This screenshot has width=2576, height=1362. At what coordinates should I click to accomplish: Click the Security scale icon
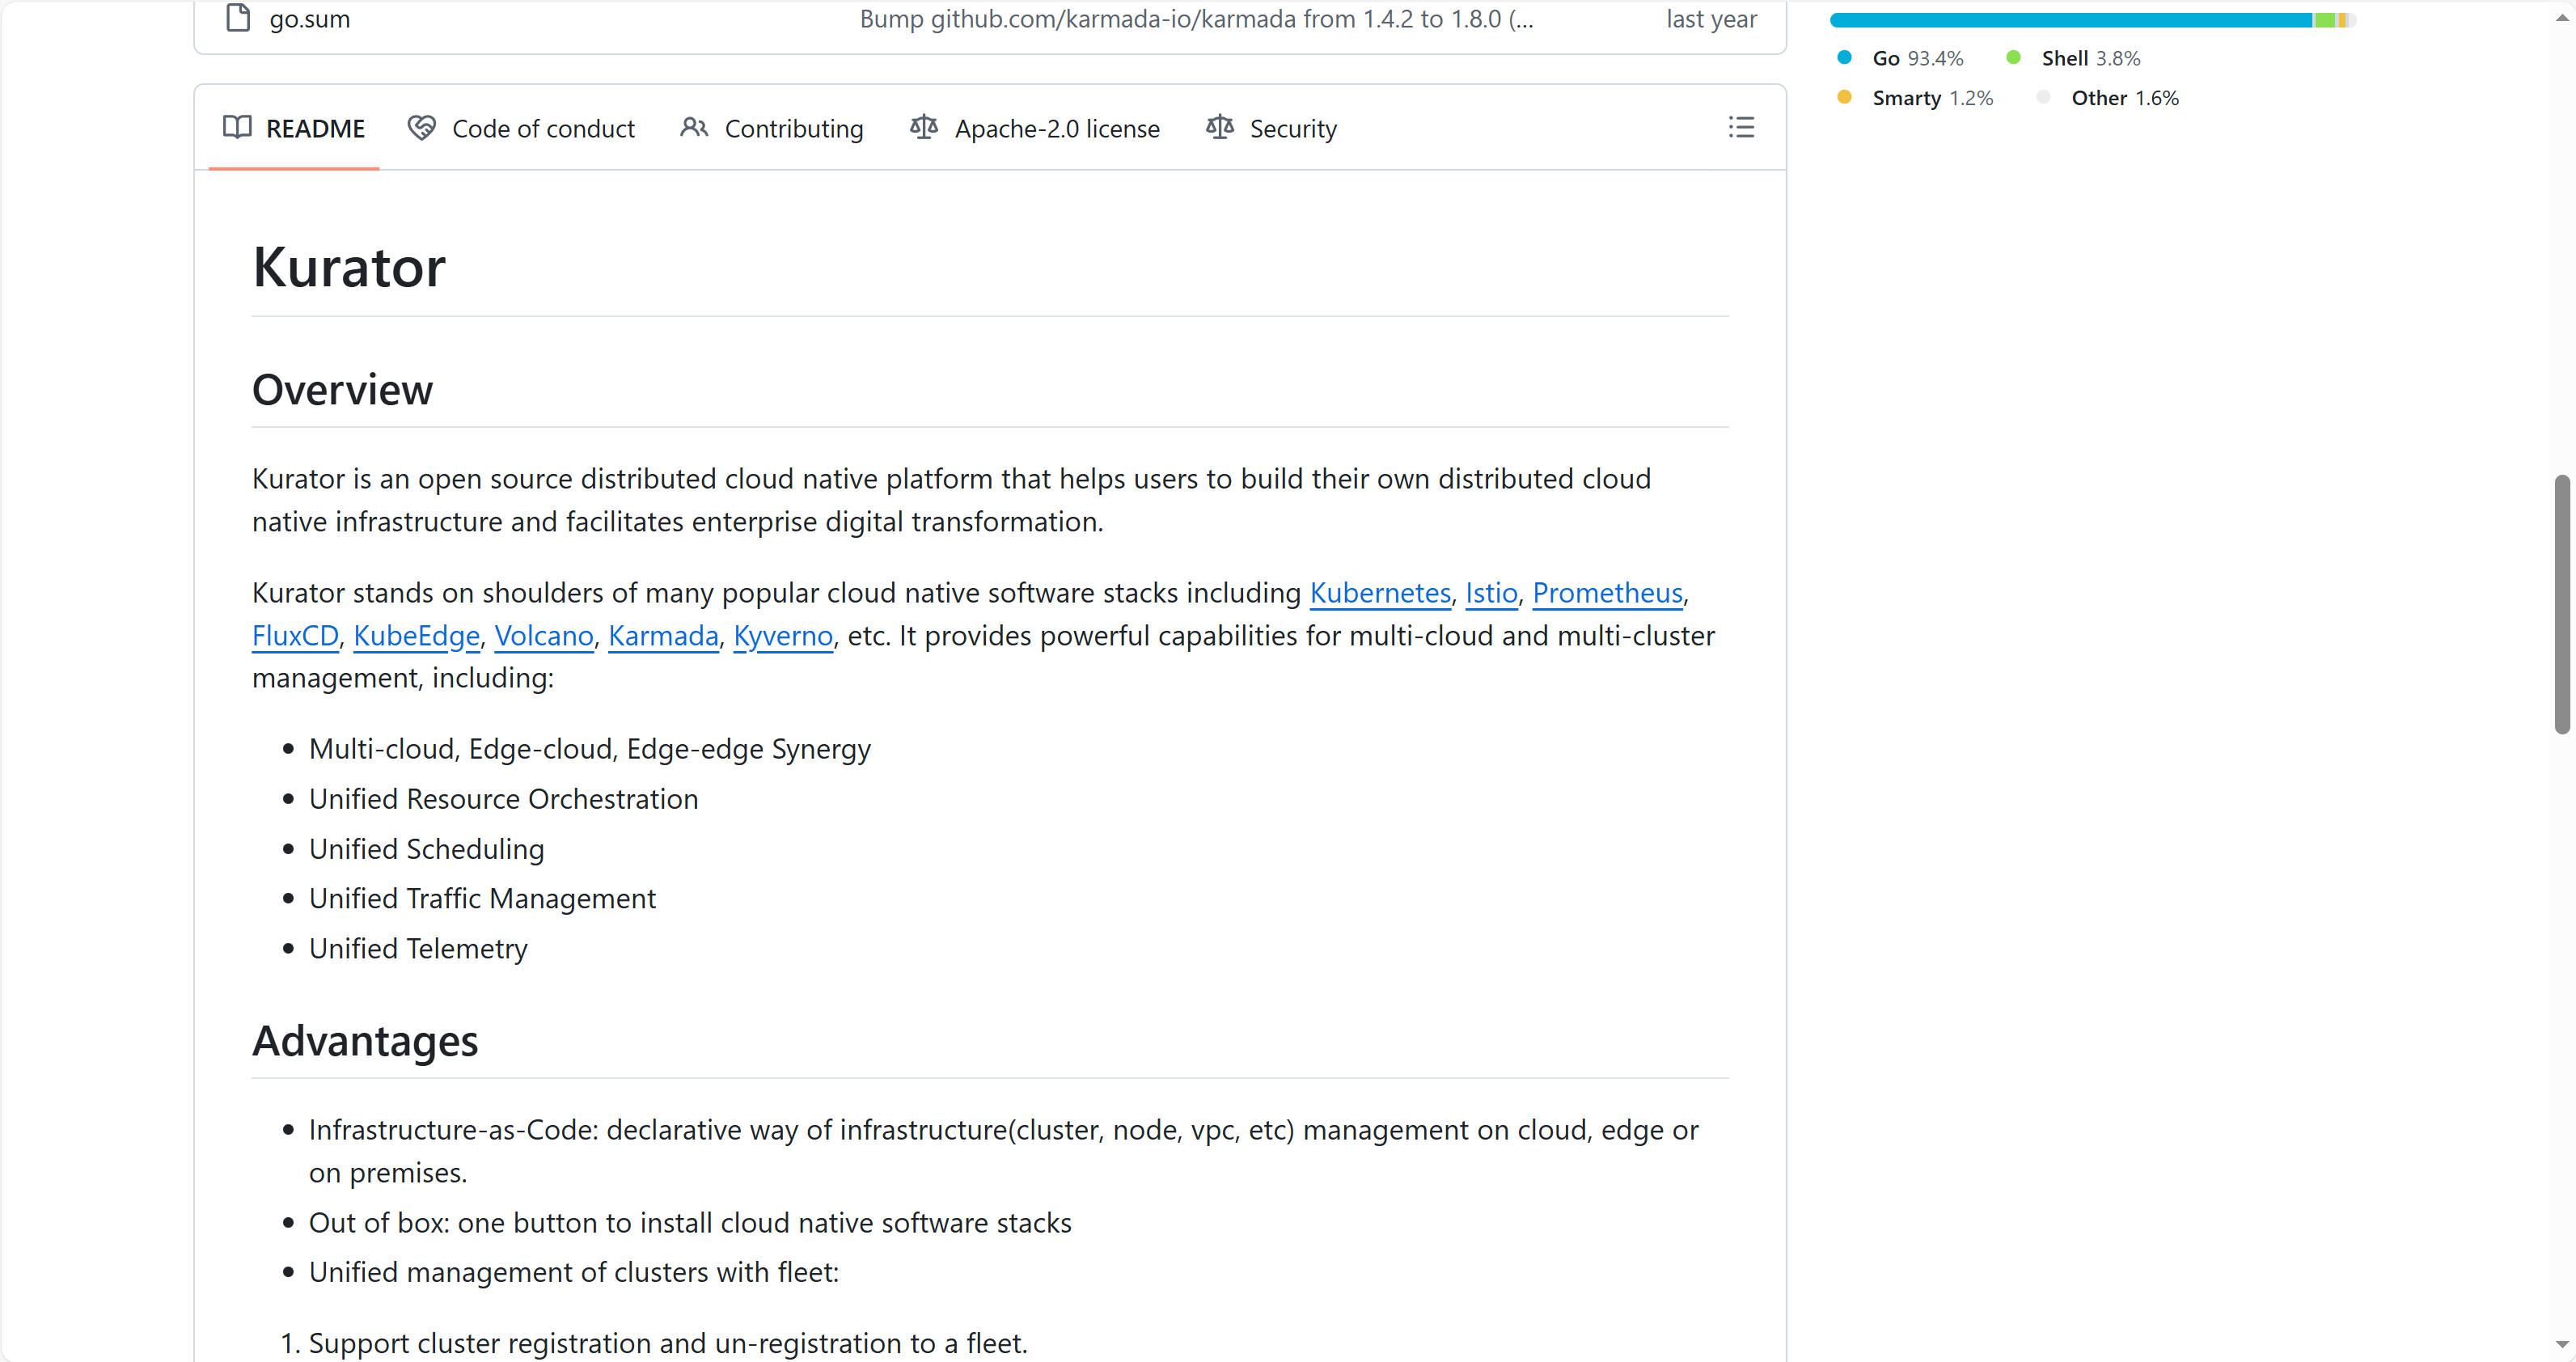pos(1219,127)
